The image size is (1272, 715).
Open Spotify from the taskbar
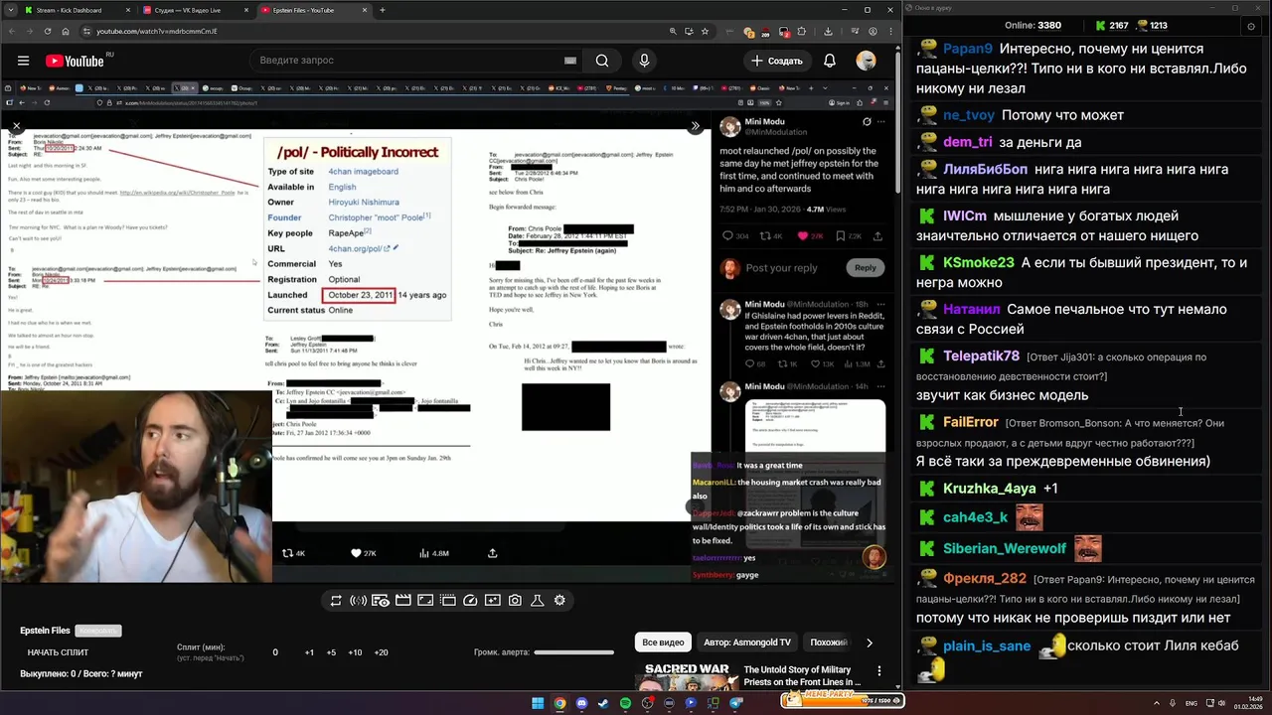tap(625, 703)
